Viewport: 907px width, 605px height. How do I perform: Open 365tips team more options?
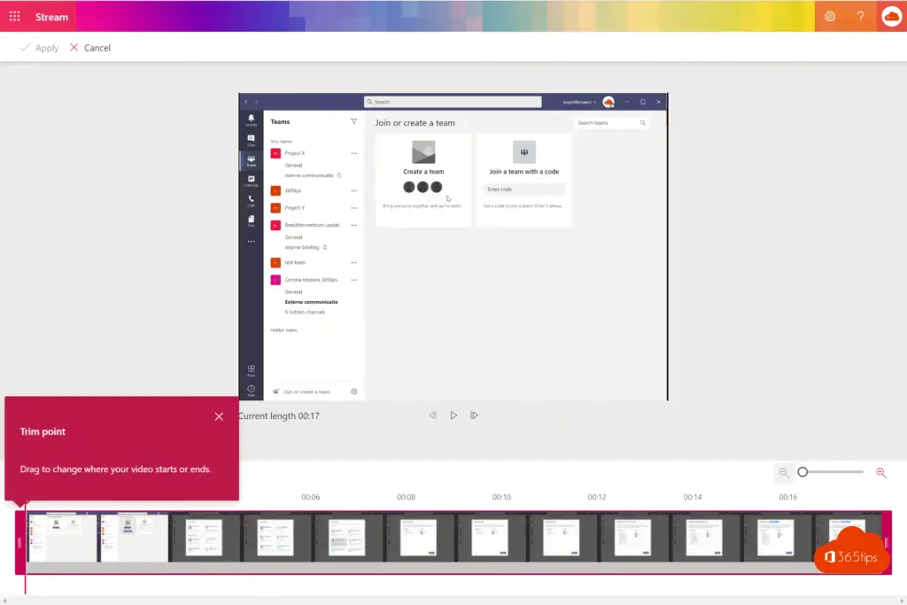[354, 190]
